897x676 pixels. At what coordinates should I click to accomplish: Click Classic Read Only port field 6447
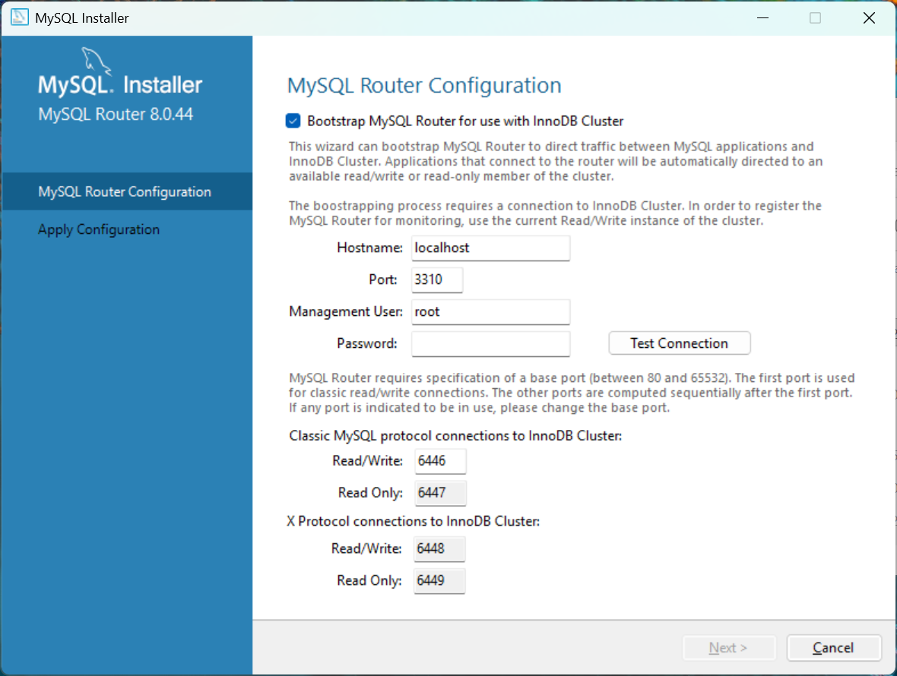point(440,493)
